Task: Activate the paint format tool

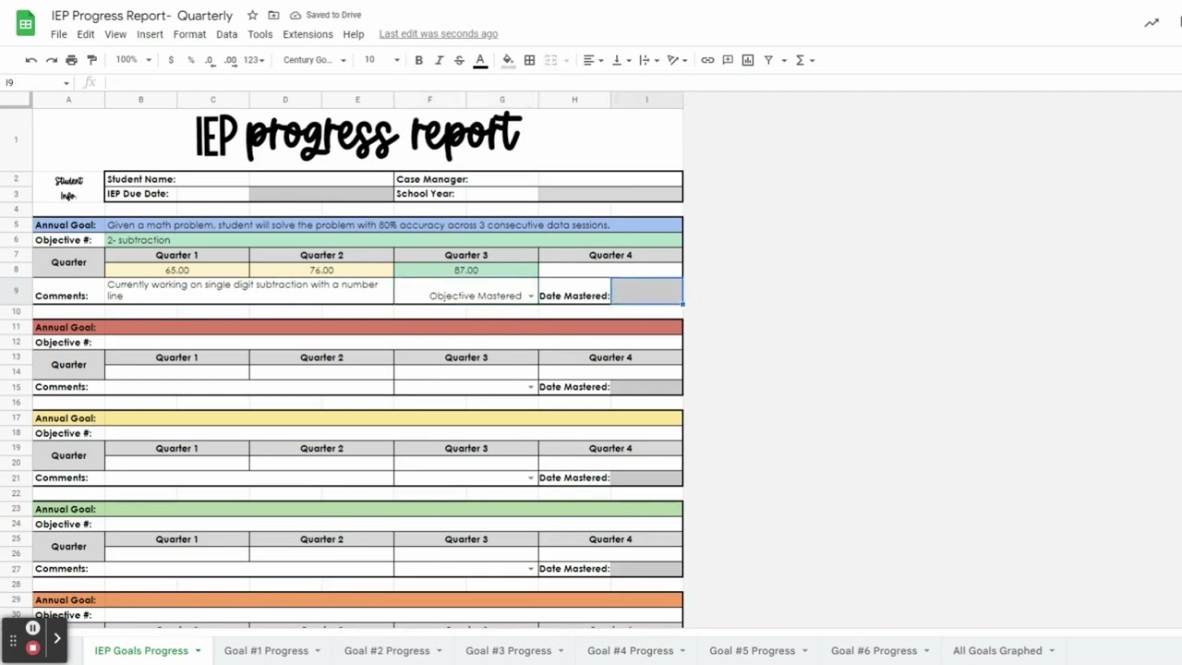Action: (91, 60)
